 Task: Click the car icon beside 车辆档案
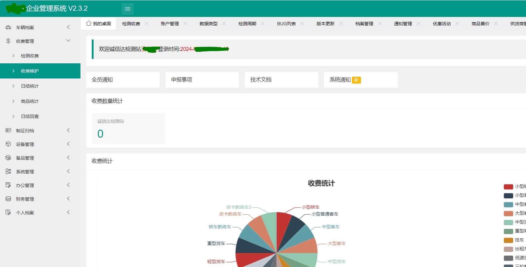click(x=8, y=27)
